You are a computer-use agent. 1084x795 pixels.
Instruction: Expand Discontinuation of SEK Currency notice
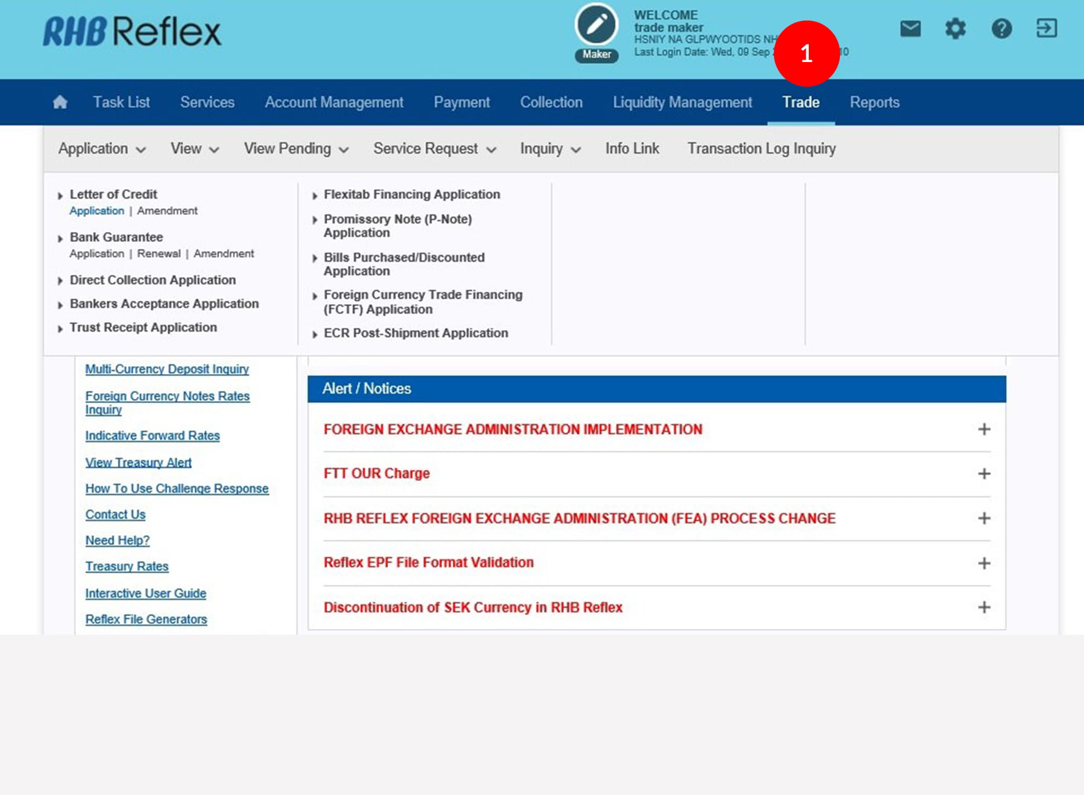point(983,607)
